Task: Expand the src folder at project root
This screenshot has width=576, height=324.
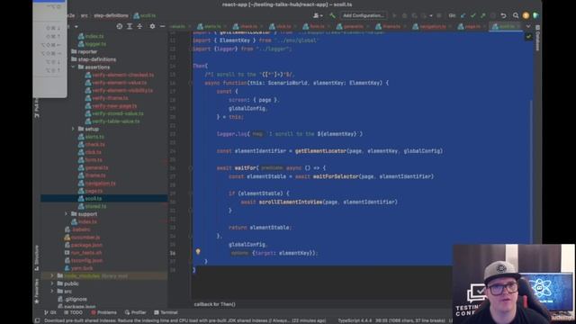Action: (x=52, y=291)
